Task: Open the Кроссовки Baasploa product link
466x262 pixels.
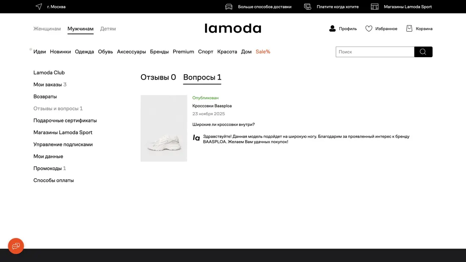Action: (x=212, y=106)
